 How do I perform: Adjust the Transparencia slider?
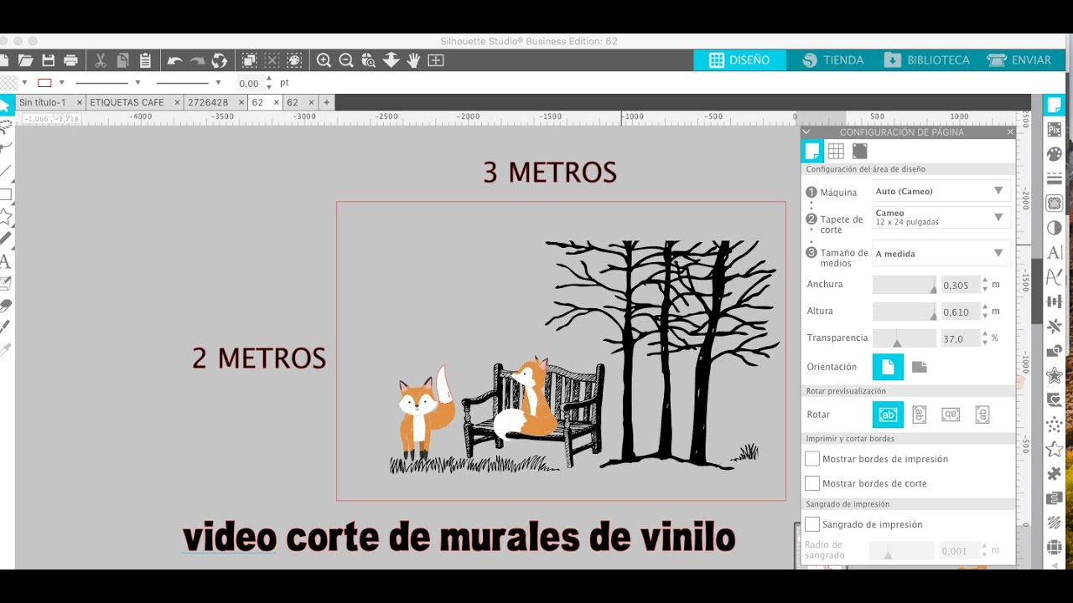(x=905, y=338)
